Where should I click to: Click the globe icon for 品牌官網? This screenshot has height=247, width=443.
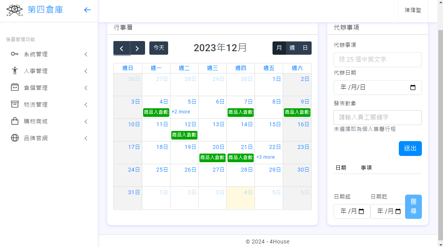[x=15, y=138]
